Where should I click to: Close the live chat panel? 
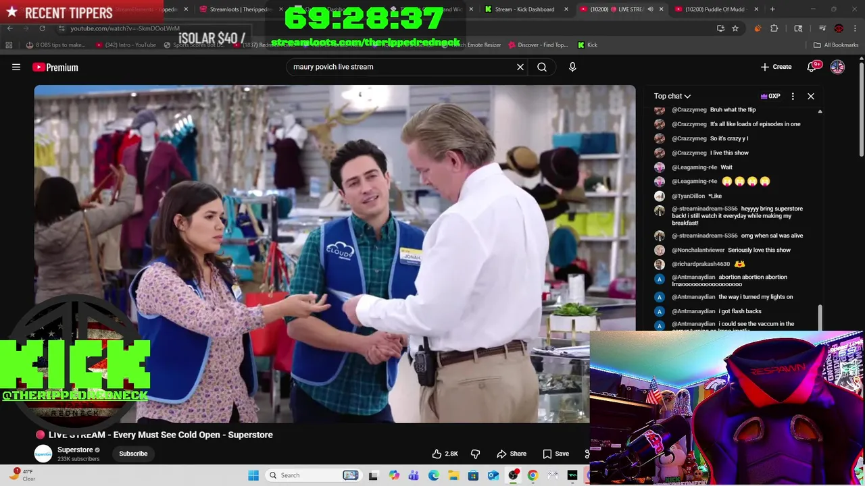click(811, 96)
